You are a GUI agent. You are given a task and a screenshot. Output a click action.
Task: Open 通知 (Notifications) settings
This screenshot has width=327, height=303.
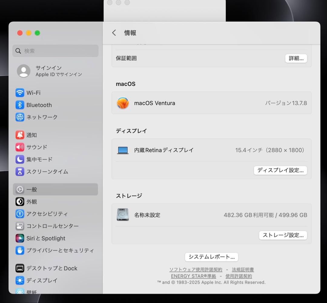pos(32,135)
